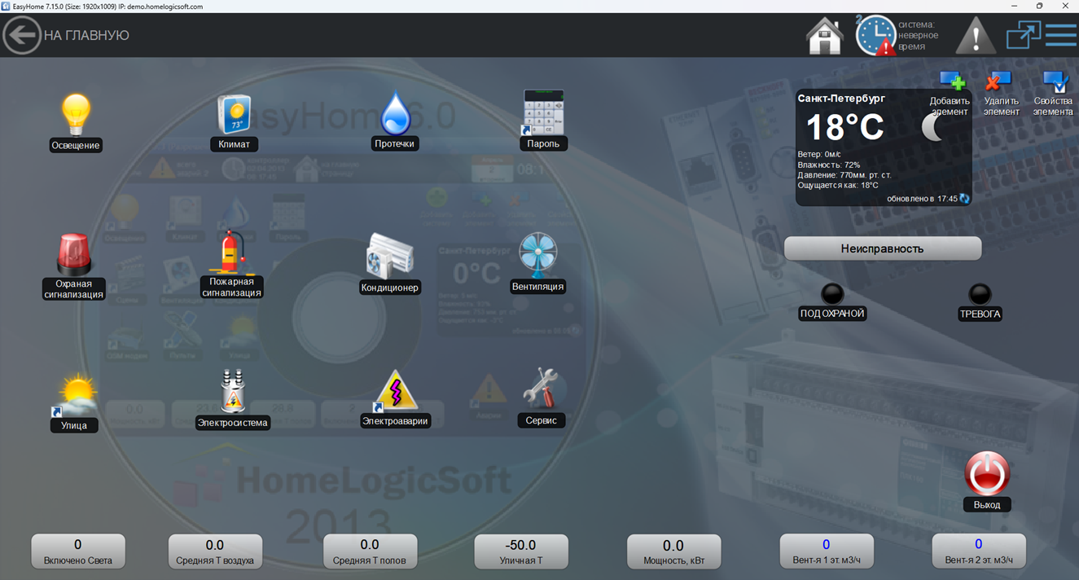1079x580 pixels.
Task: Go back with НА ГЛАВНУЮ arrow
Action: pyautogui.click(x=22, y=36)
